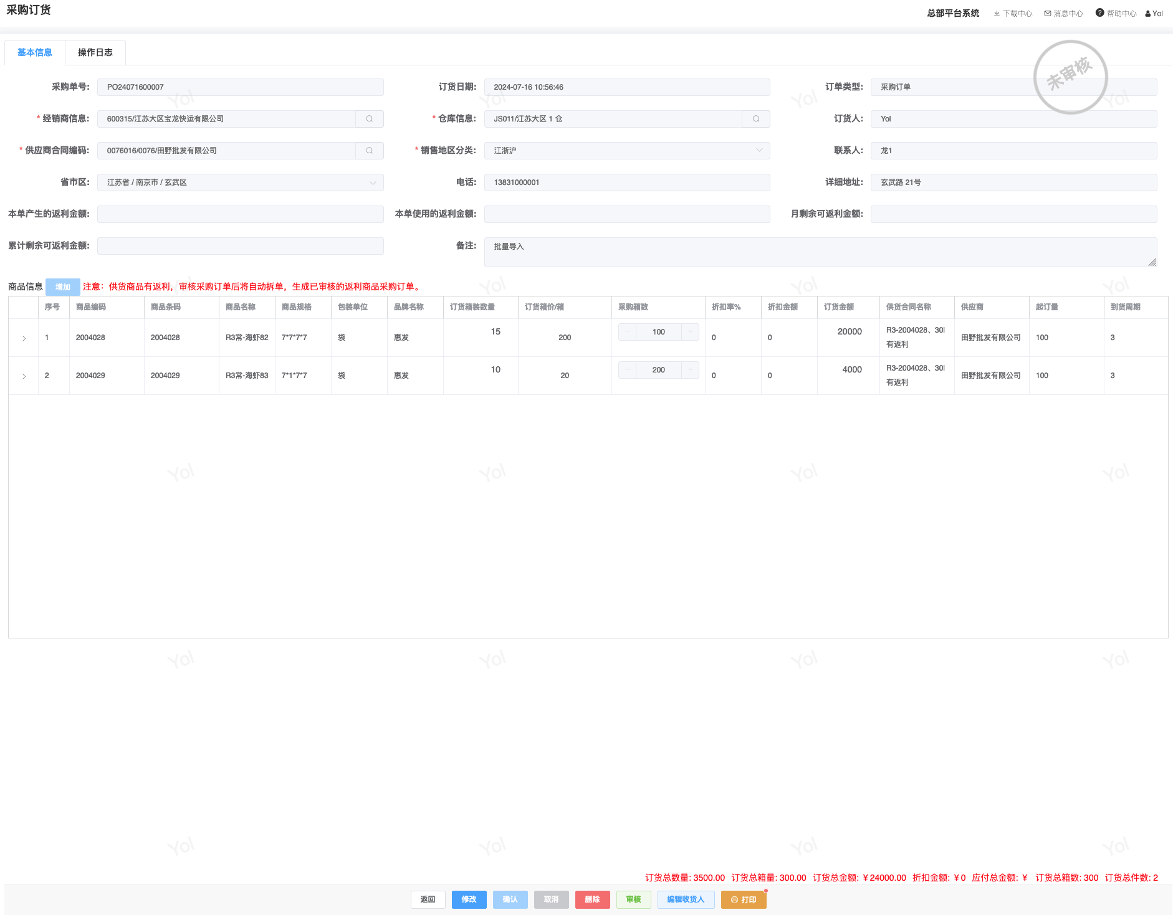This screenshot has height=915, width=1173.
Task: Click the search icon in 供应商合同编码 field
Action: (370, 151)
